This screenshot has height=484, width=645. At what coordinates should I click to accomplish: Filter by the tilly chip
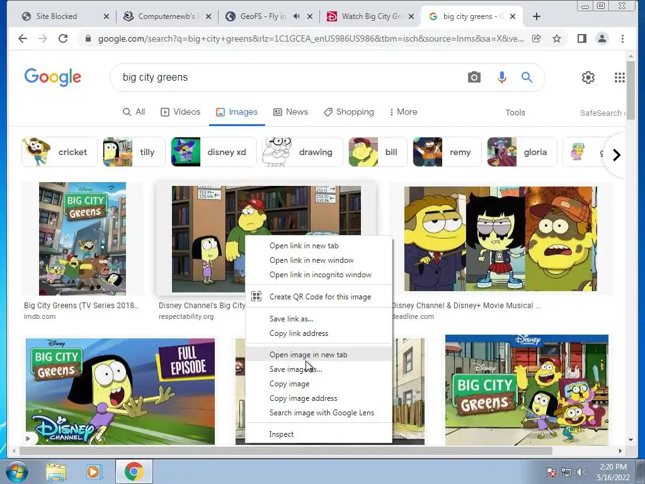134,152
